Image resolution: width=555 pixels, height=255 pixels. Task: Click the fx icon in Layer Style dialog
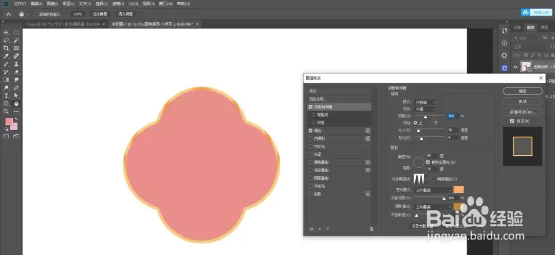click(x=312, y=229)
